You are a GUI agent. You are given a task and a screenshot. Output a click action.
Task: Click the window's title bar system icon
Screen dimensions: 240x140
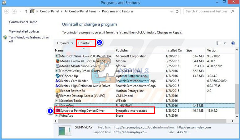tap(4, 2)
